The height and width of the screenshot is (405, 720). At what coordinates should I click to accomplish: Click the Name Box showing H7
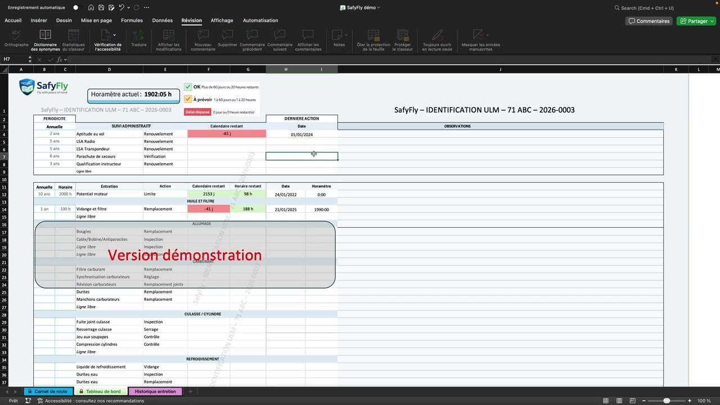click(x=14, y=59)
